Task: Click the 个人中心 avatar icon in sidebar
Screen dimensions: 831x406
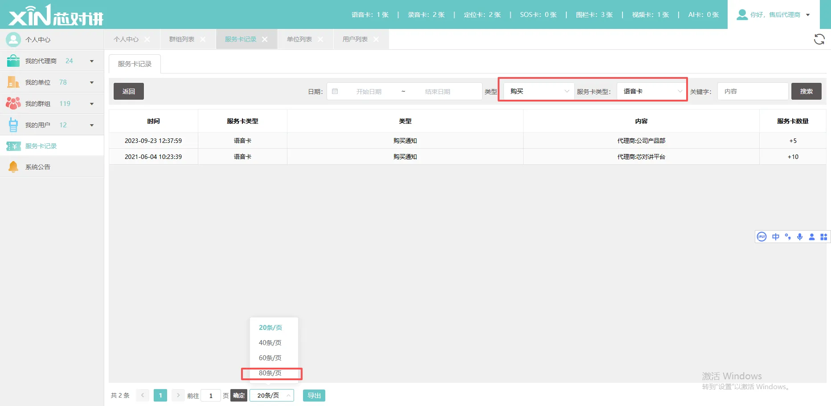Action: pos(13,40)
